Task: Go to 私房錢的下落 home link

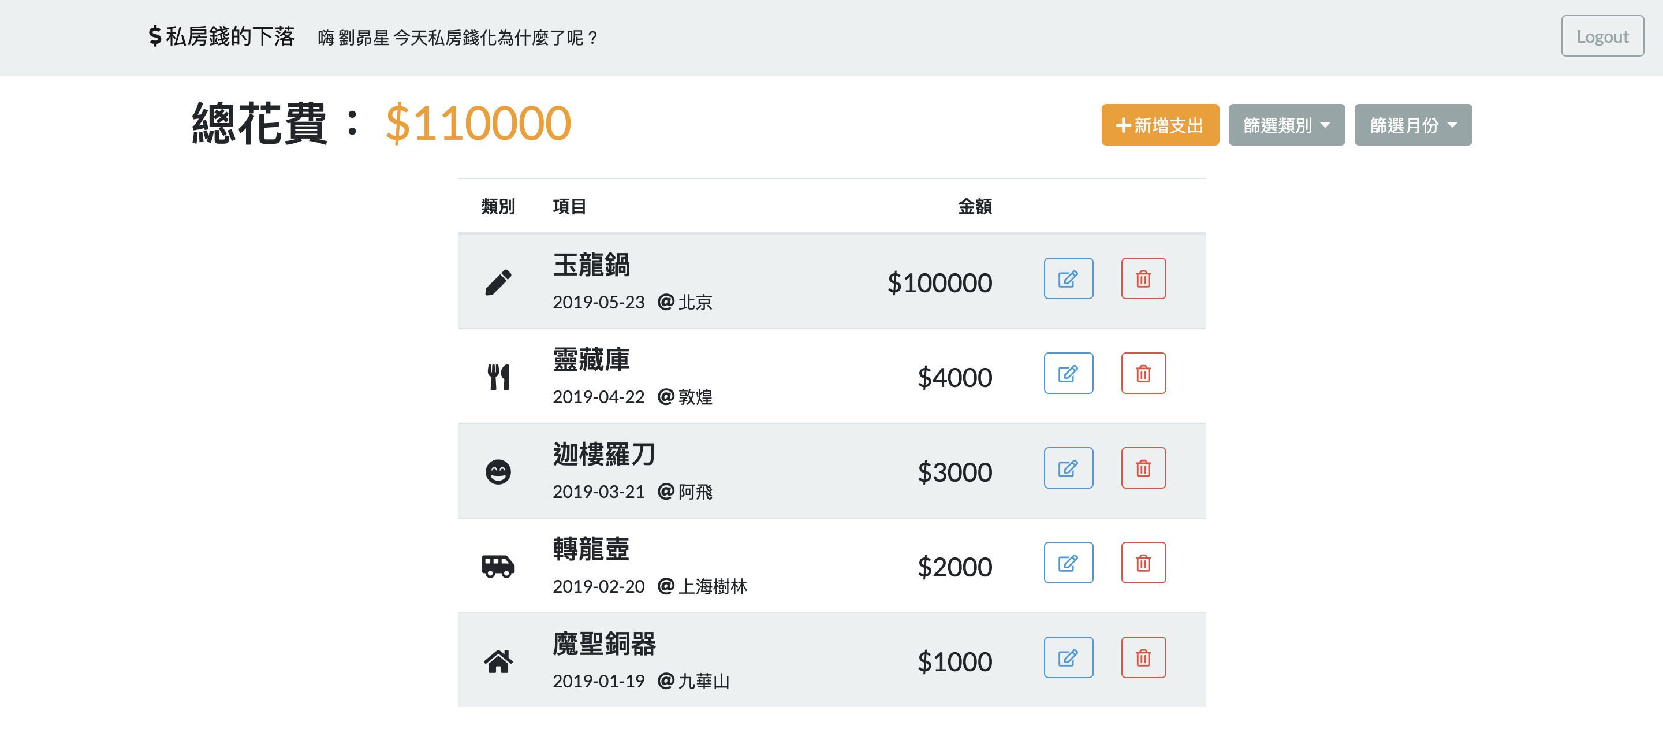Action: pyautogui.click(x=221, y=36)
